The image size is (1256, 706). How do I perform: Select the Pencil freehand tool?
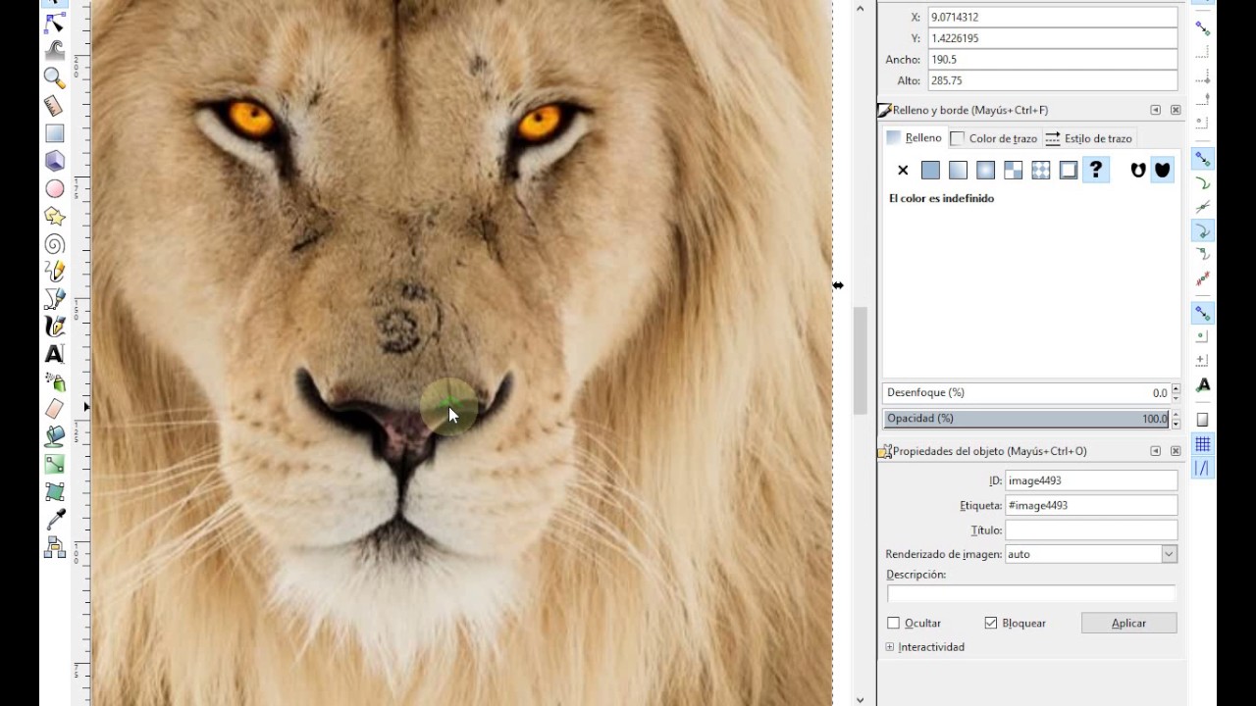point(55,271)
